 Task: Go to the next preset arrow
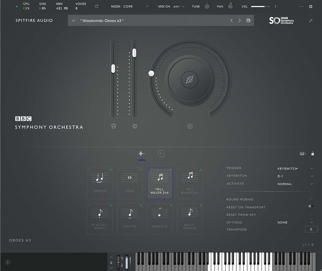pos(240,20)
